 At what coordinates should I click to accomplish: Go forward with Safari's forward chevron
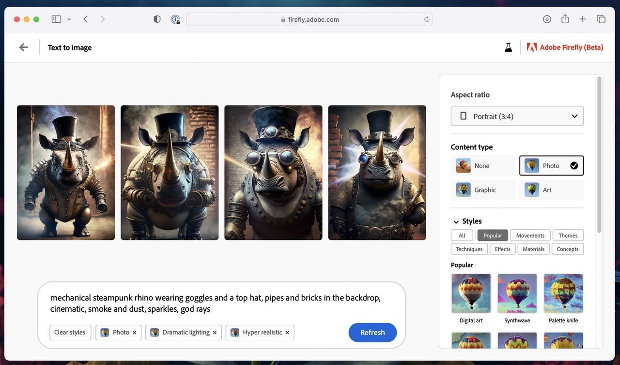click(x=102, y=19)
